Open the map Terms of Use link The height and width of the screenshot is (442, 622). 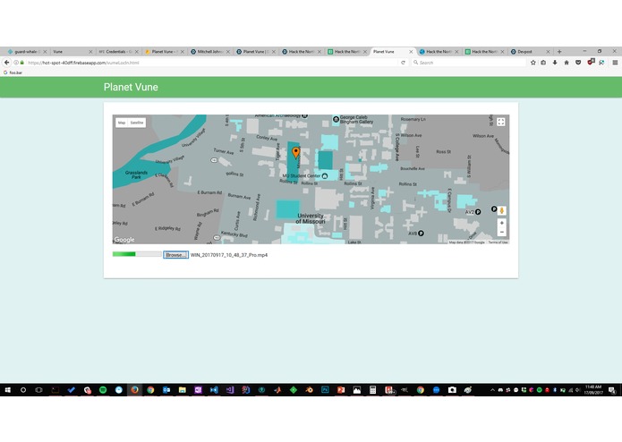[x=498, y=242]
